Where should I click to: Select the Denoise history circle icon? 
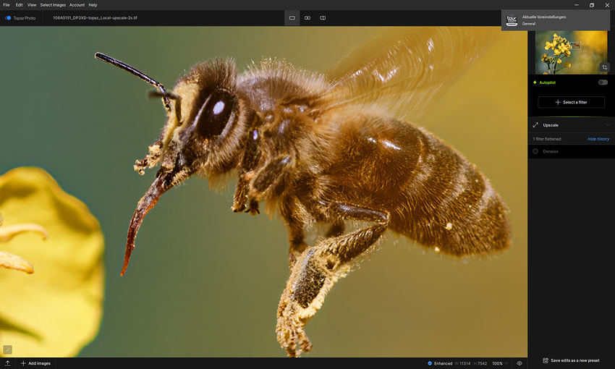click(535, 151)
